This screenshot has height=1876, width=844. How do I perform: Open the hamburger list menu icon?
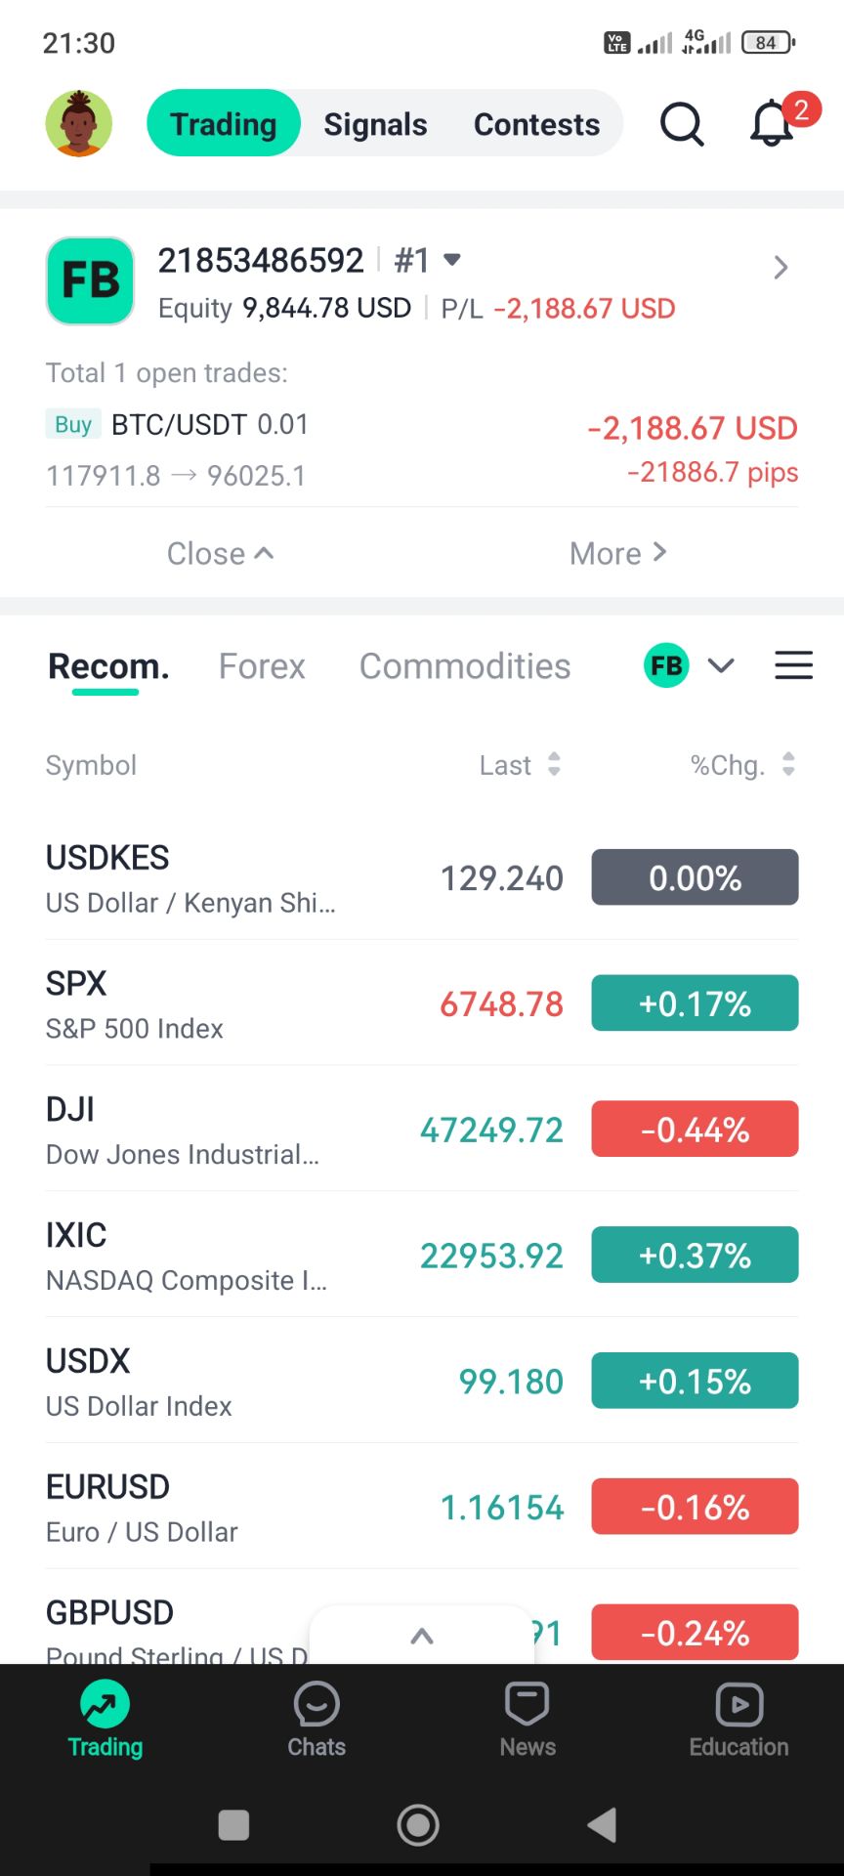coord(793,665)
